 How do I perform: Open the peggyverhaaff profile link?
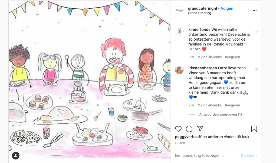click(x=188, y=137)
